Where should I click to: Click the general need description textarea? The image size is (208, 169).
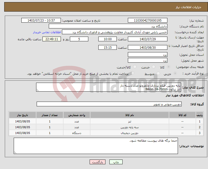[x=109, y=87]
